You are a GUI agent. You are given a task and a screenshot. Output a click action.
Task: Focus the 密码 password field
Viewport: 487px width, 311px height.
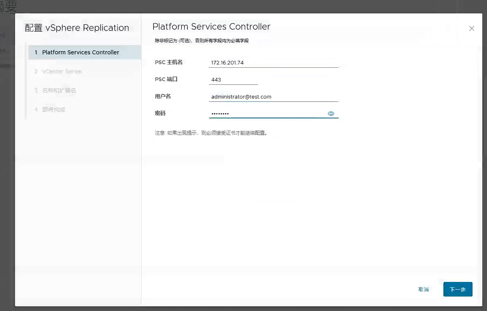point(267,114)
